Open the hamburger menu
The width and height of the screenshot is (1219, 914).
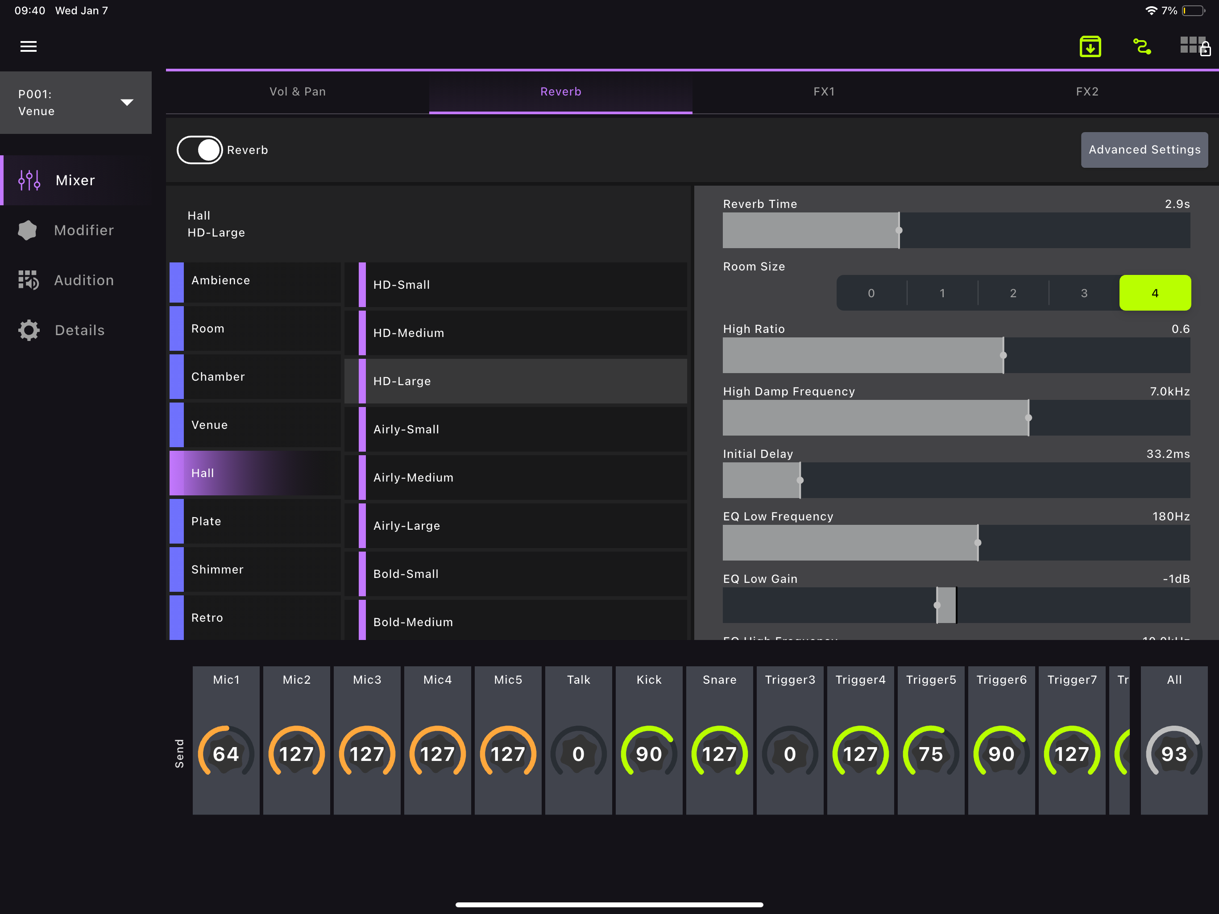tap(29, 46)
